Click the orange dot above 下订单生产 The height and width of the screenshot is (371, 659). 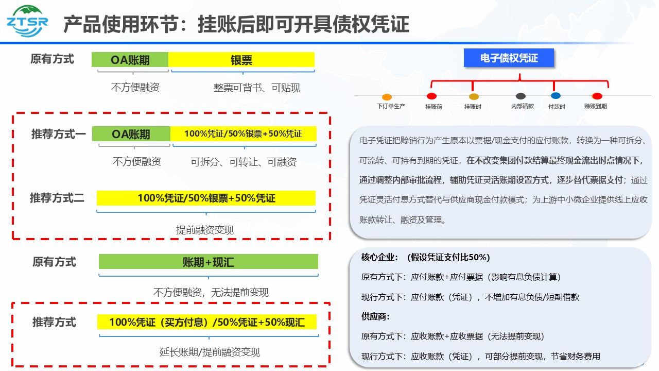[387, 97]
